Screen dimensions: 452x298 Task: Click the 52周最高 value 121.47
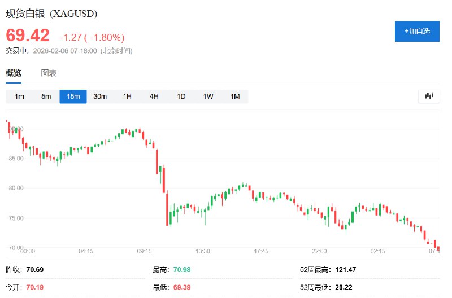click(344, 270)
